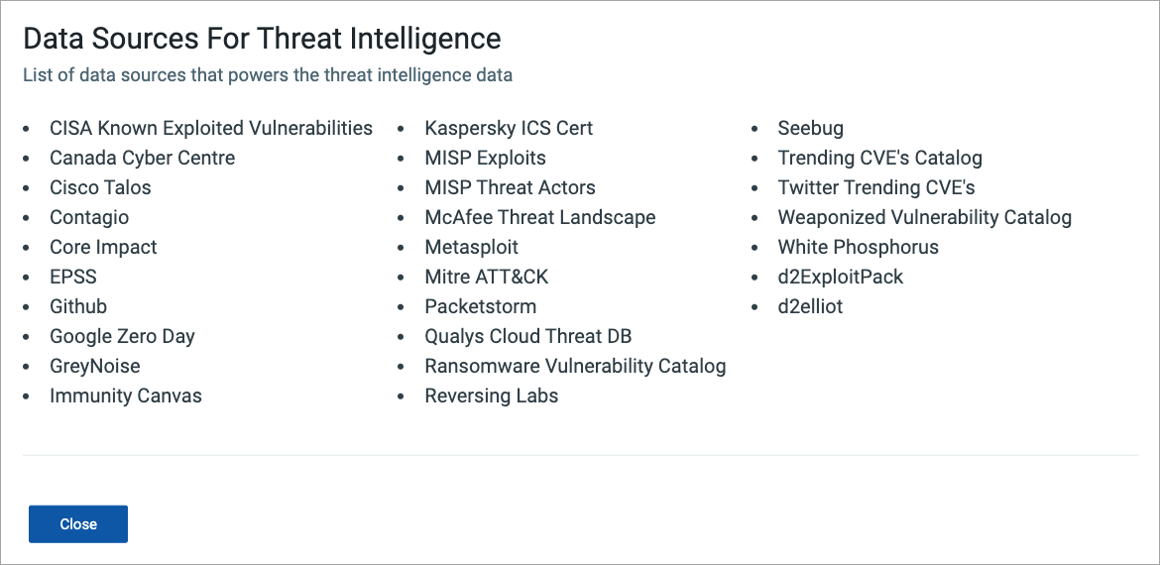
Task: Click the Close button
Action: pos(78,524)
